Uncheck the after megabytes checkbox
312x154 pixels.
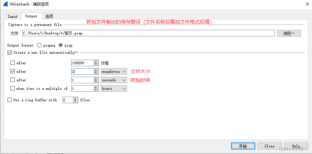[12, 71]
